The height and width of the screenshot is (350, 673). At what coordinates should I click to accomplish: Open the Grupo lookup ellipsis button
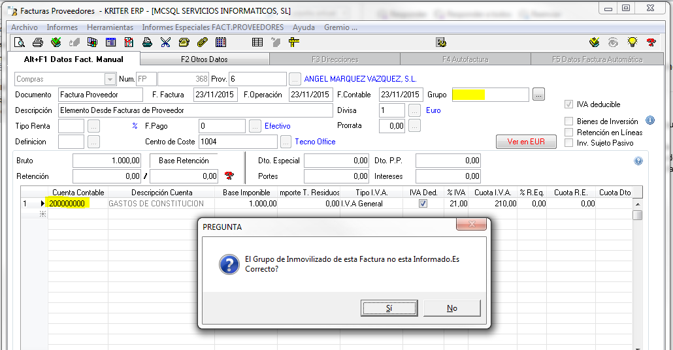pos(538,95)
